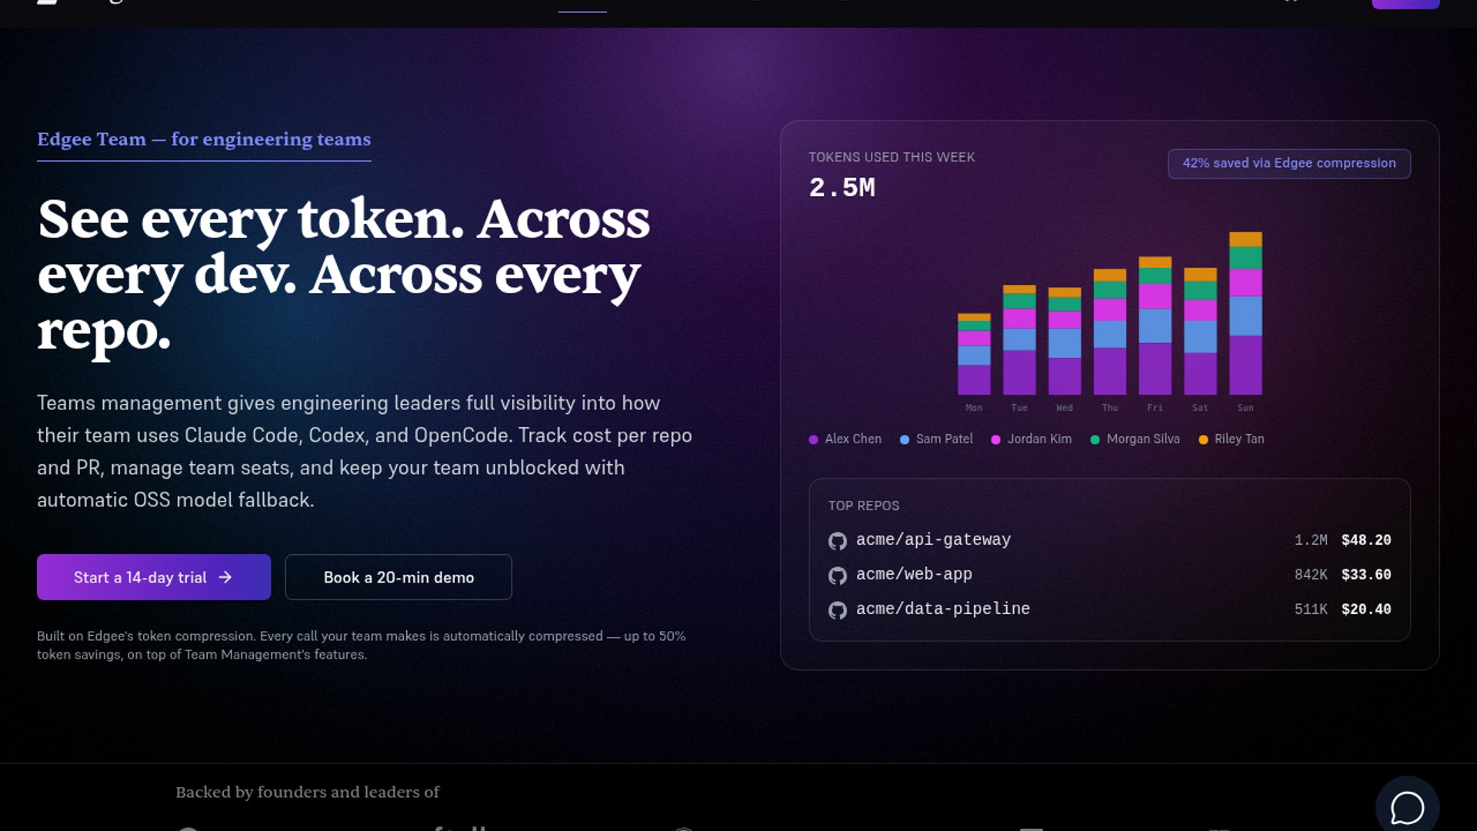Click Alex Chen purple legend dot
1477x831 pixels.
click(x=813, y=439)
